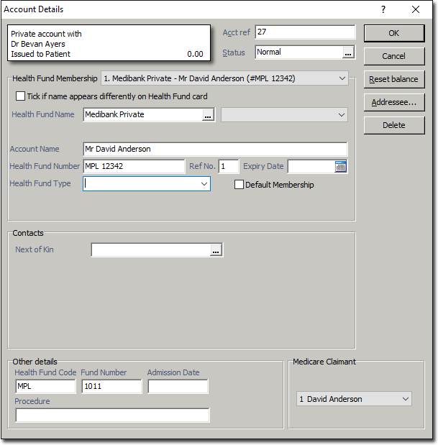Open the Expiry Date calendar picker

(x=341, y=167)
